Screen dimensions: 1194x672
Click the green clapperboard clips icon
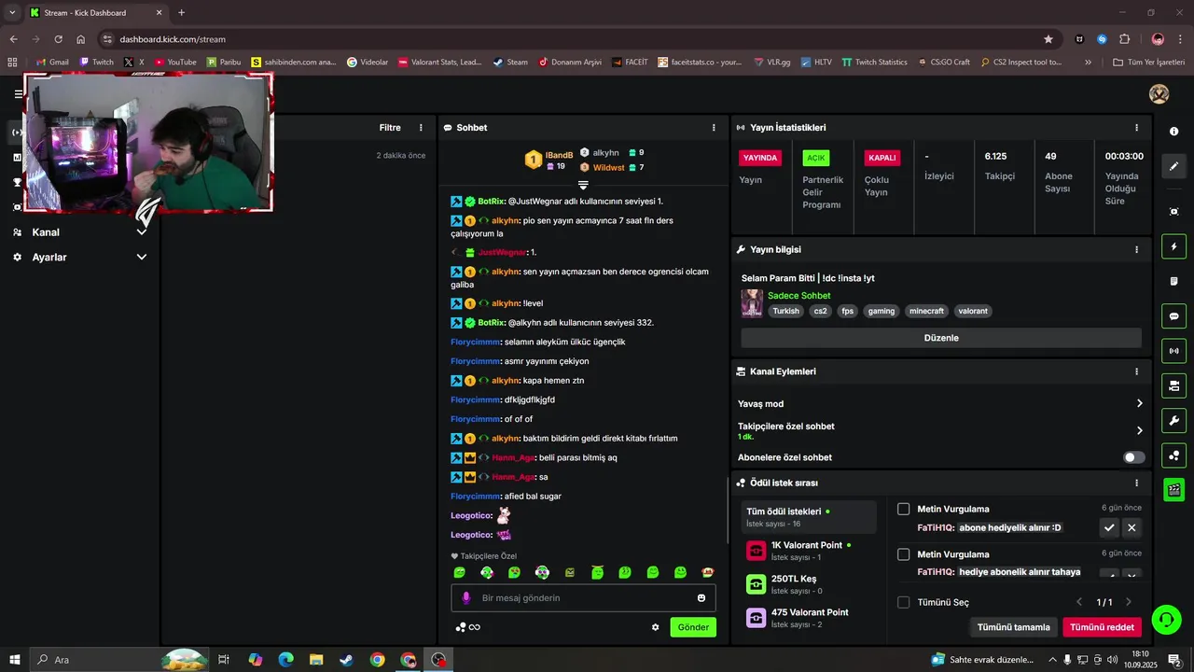[x=1173, y=489]
